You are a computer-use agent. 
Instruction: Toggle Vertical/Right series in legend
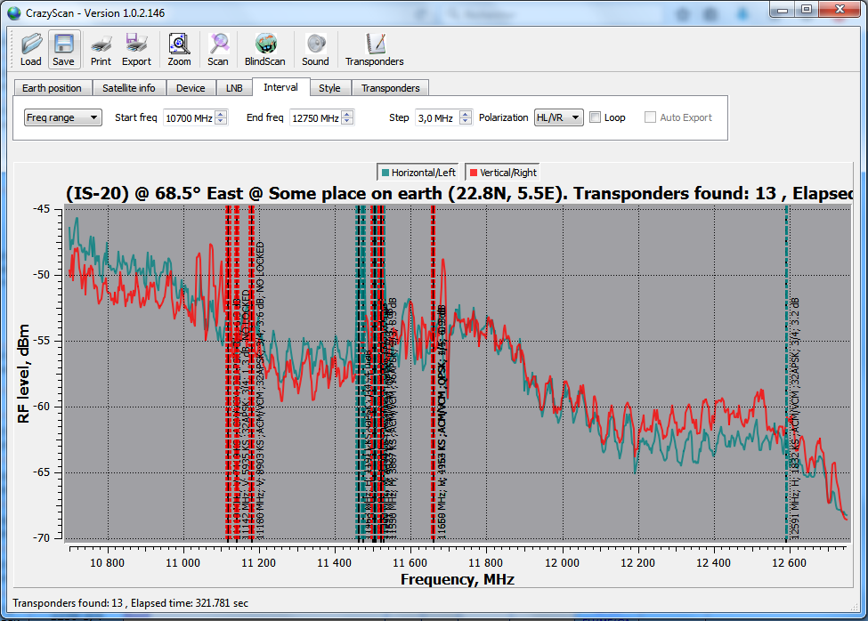[x=504, y=173]
